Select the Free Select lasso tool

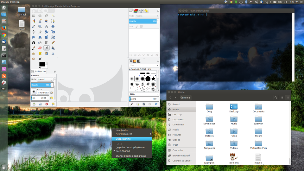click(x=47, y=16)
